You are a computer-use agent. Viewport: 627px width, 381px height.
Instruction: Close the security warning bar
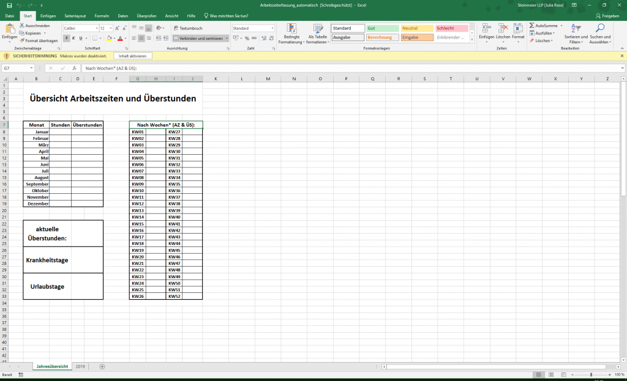pos(622,56)
